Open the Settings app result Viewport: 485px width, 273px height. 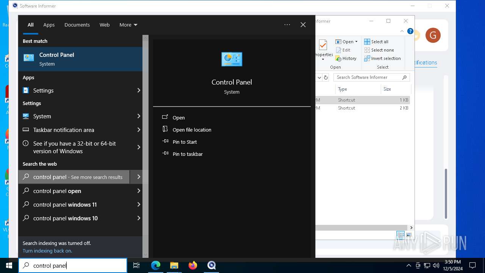tap(74, 90)
